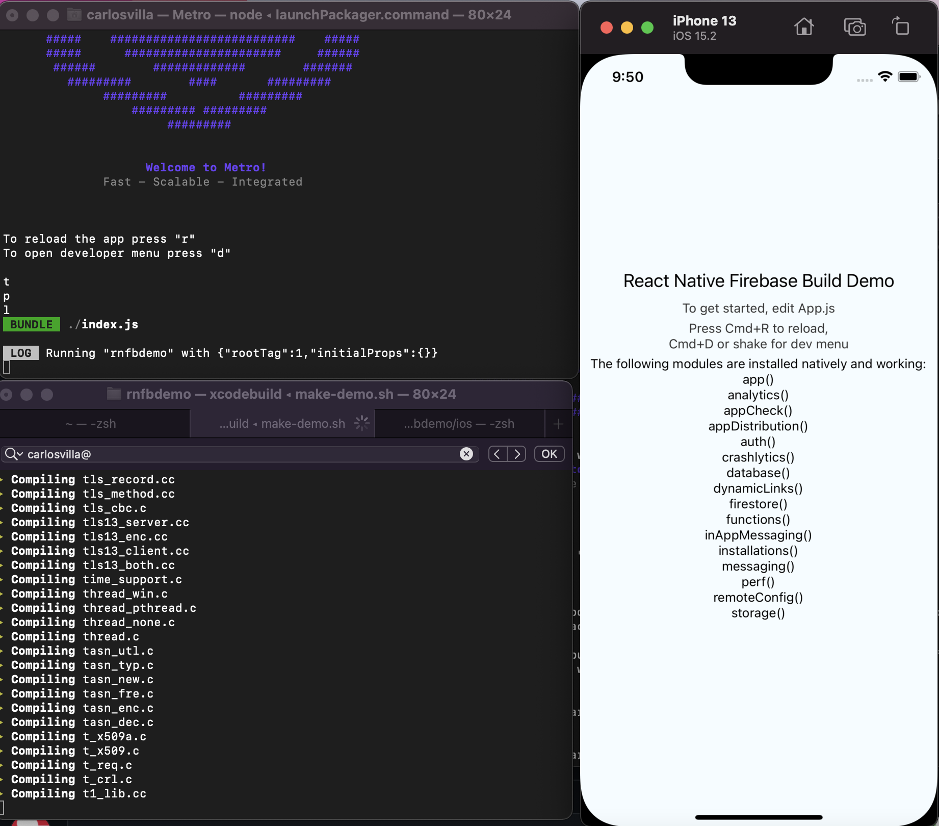Expand the Compiling thread.c disclosure arrow
The width and height of the screenshot is (939, 826).
coord(4,636)
